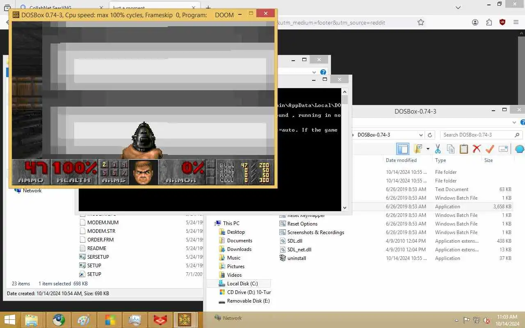Open Firefox extensions puzzle icon
Screen dimensions: 525x328
coord(489,23)
